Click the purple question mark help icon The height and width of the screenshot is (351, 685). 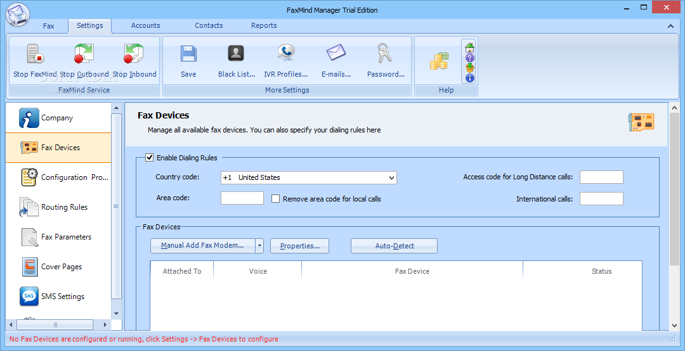469,58
